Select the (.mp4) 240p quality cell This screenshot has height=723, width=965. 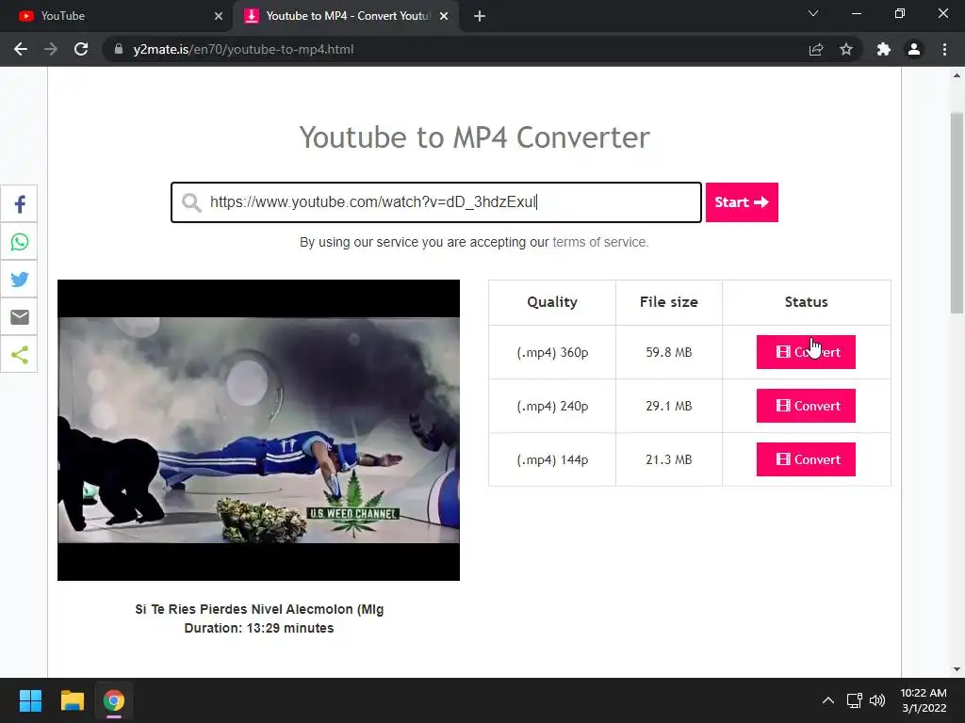pyautogui.click(x=552, y=406)
